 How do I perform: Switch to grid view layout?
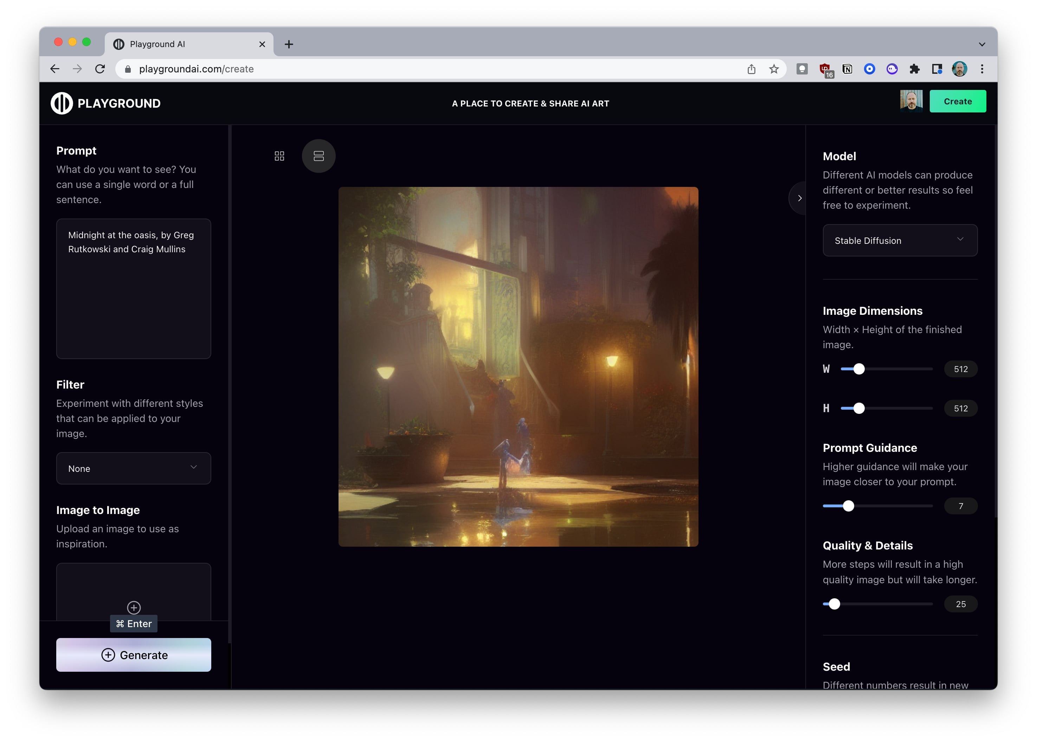279,156
